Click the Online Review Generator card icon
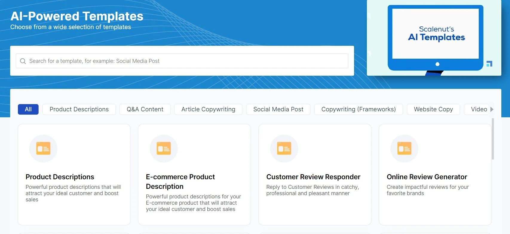 (x=404, y=148)
